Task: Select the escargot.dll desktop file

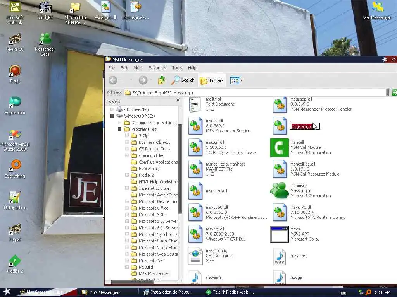Action: pyautogui.click(x=105, y=10)
